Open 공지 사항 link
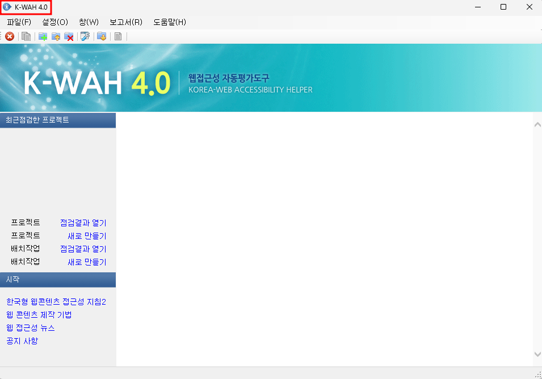 [22, 341]
